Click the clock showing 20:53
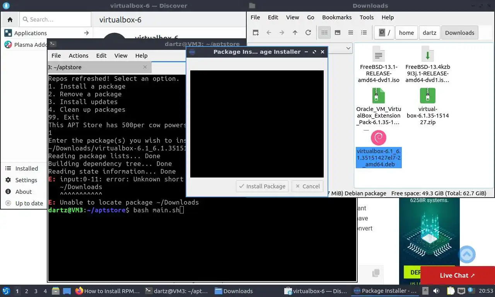Viewport: 495px width, 297px height. [x=486, y=291]
